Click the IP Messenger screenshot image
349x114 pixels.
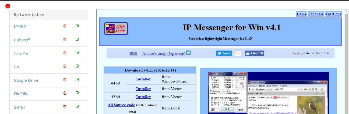pos(269,93)
